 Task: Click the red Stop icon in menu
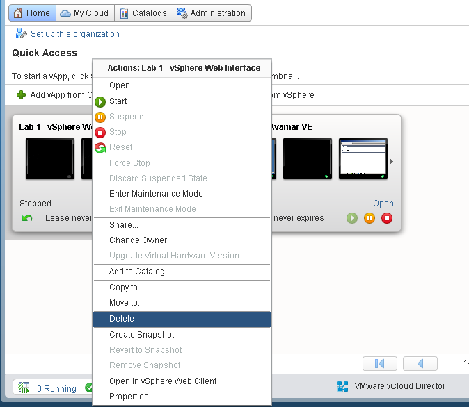pos(100,132)
